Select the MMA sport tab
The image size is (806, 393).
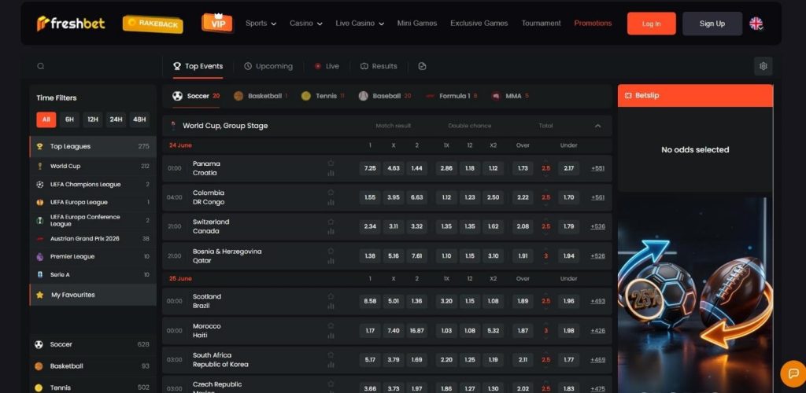coord(509,96)
